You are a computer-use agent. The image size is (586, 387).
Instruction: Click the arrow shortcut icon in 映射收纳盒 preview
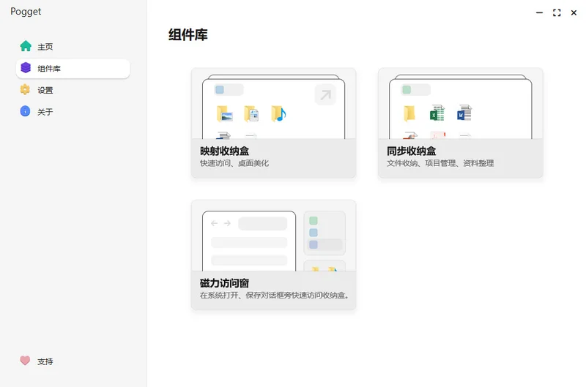tap(325, 94)
